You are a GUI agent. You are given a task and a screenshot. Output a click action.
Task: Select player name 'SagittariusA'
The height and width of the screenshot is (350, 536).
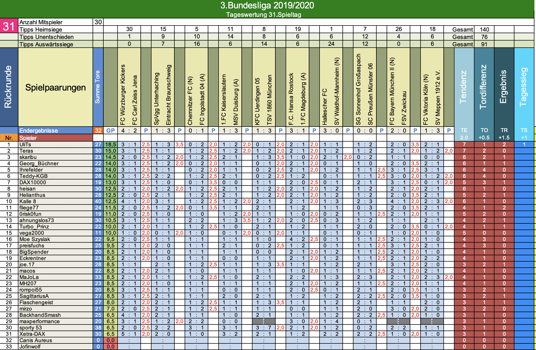[34, 296]
